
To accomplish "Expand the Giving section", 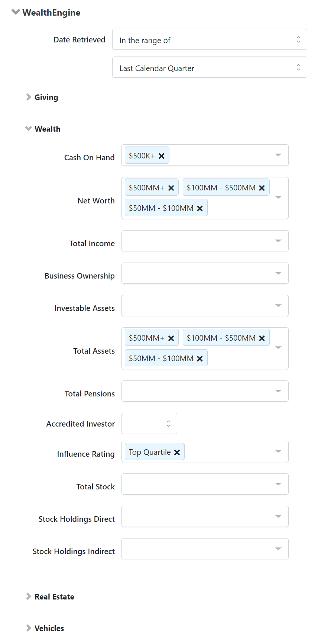I will (29, 97).
